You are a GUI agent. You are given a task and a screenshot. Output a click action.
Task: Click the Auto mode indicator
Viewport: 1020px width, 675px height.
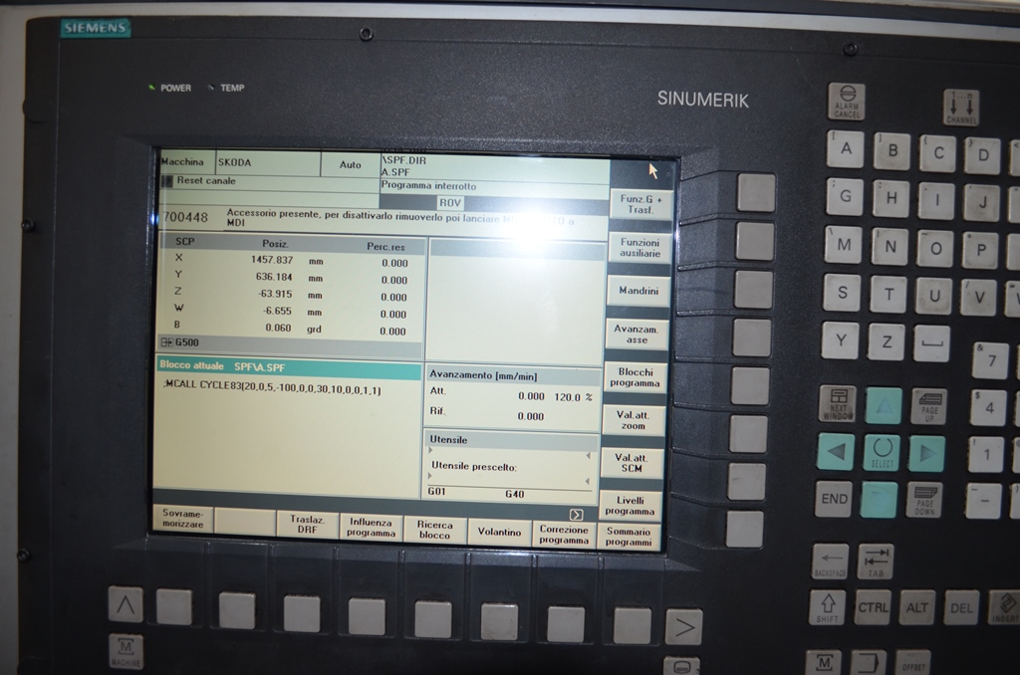pos(350,164)
